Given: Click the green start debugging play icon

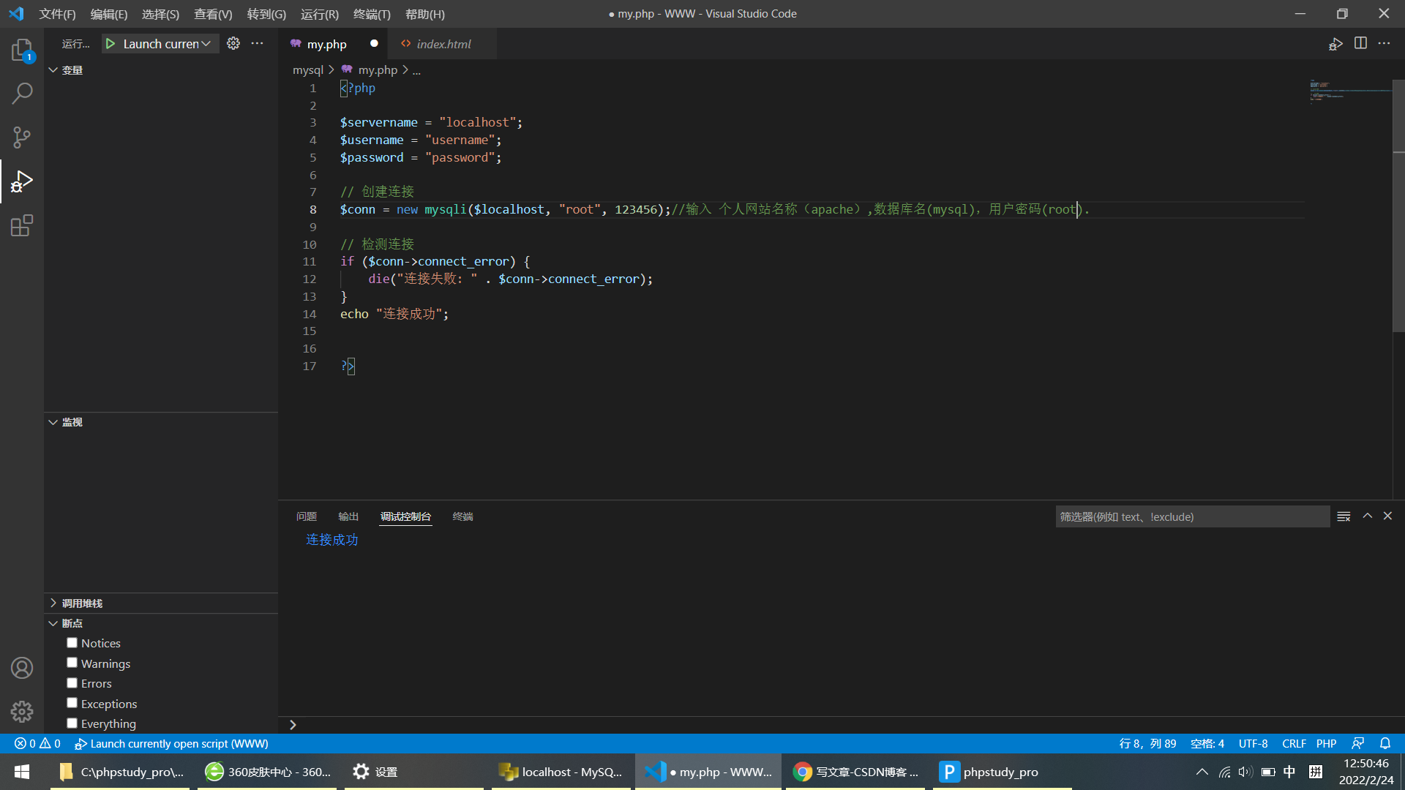Looking at the screenshot, I should pyautogui.click(x=110, y=44).
